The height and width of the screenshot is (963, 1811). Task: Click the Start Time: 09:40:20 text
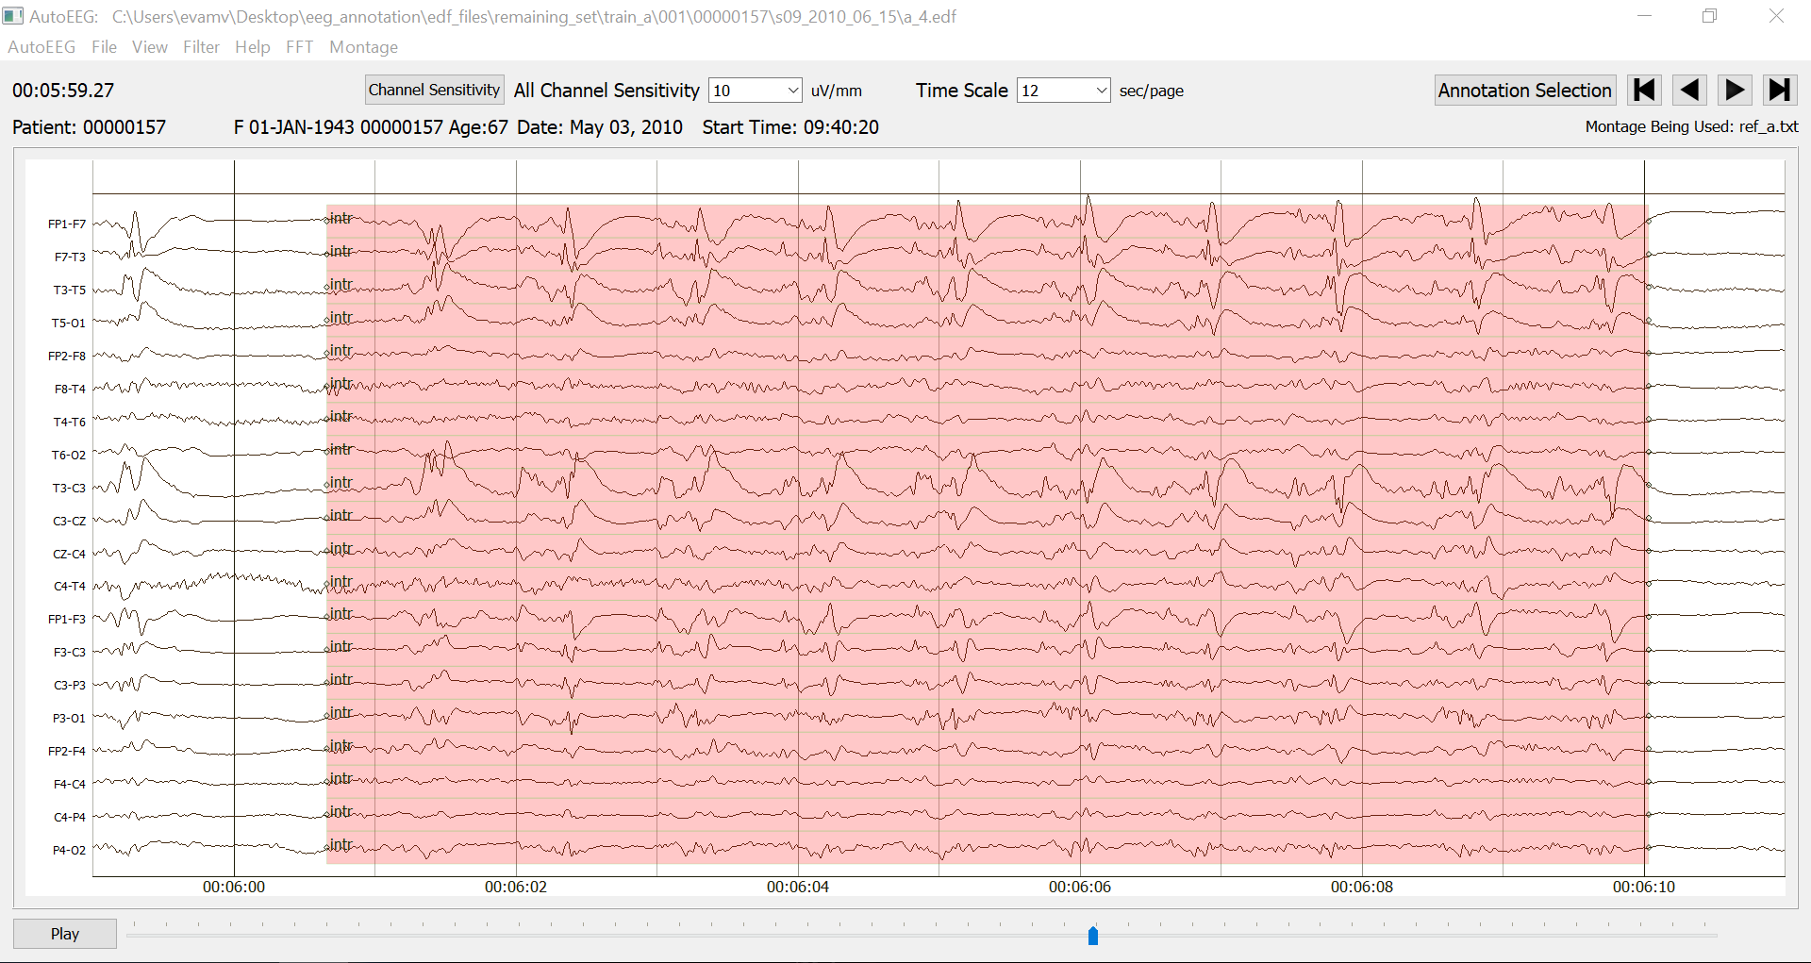(x=790, y=127)
